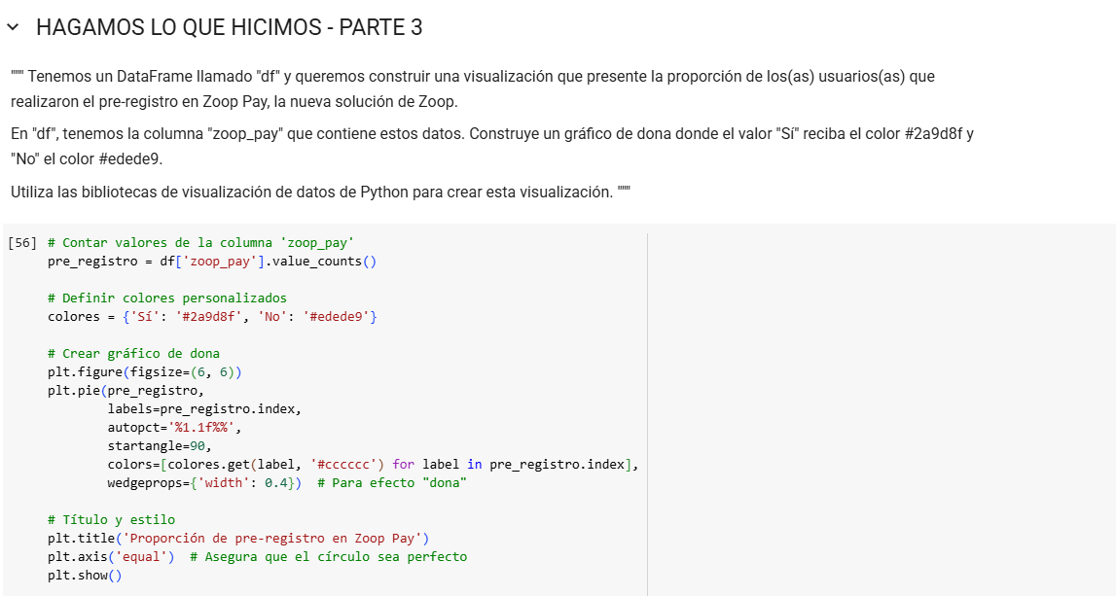Viewport: 1116px width, 596px height.
Task: Click the comment '# Definir colores personalizados'
Action: click(167, 298)
